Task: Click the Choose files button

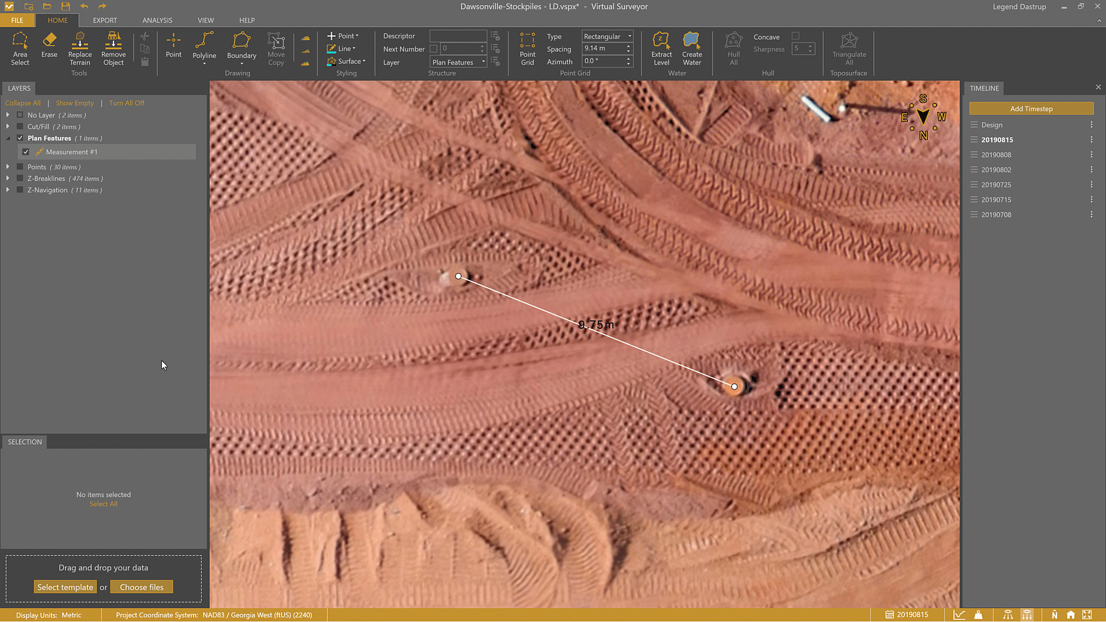Action: [x=142, y=586]
